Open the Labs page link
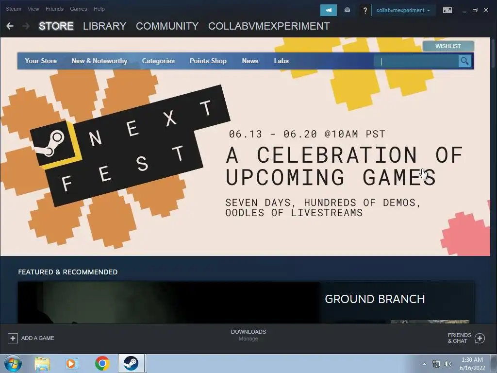This screenshot has width=497, height=373. coord(281,61)
